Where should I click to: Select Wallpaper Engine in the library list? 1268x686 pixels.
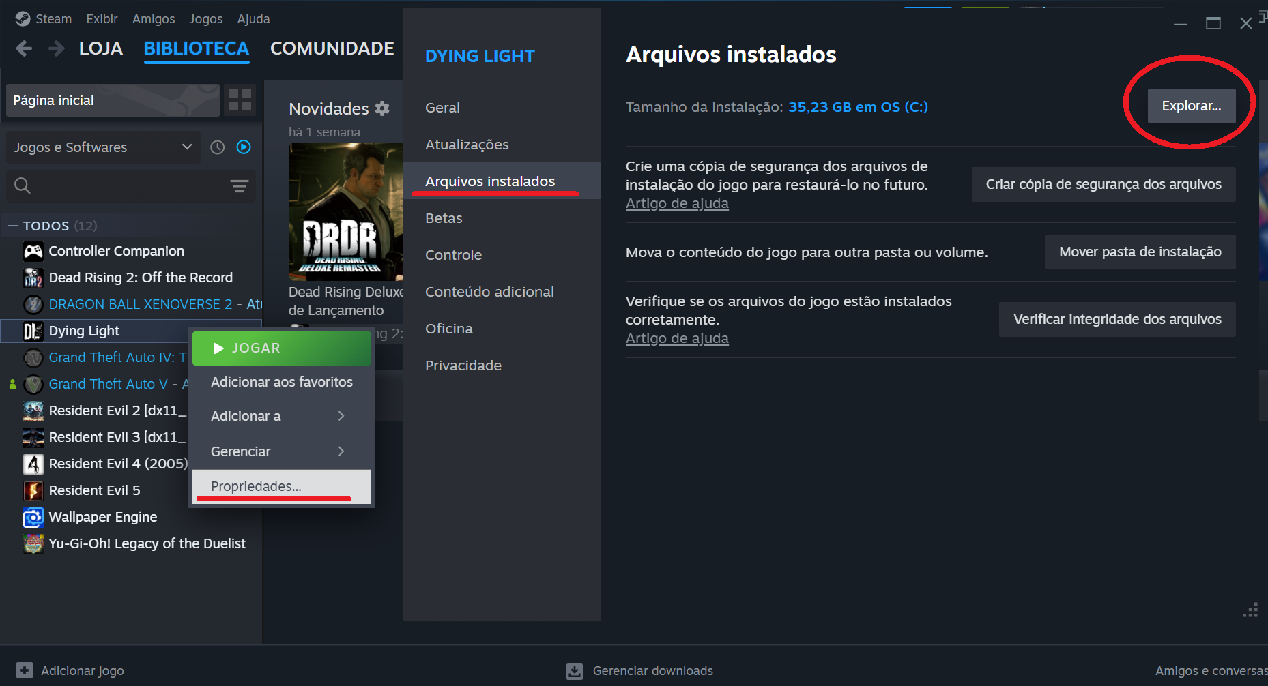[x=132, y=518]
